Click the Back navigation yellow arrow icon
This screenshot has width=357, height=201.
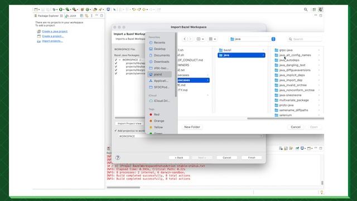(144, 9)
